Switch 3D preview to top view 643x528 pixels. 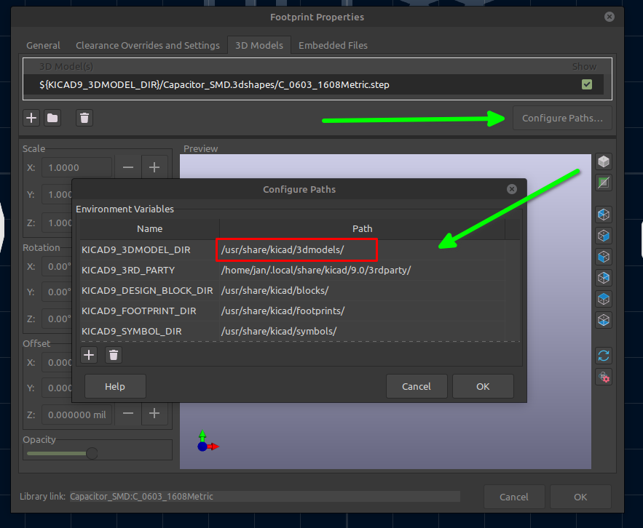coord(604,299)
